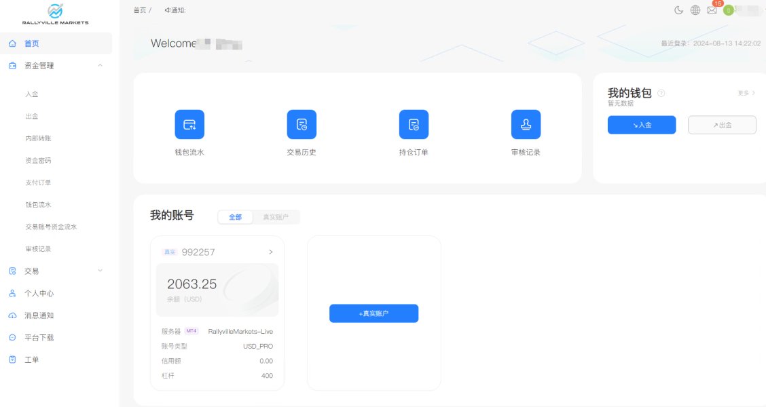Click the blue 入金 button
Image resolution: width=766 pixels, height=407 pixels.
coord(642,125)
